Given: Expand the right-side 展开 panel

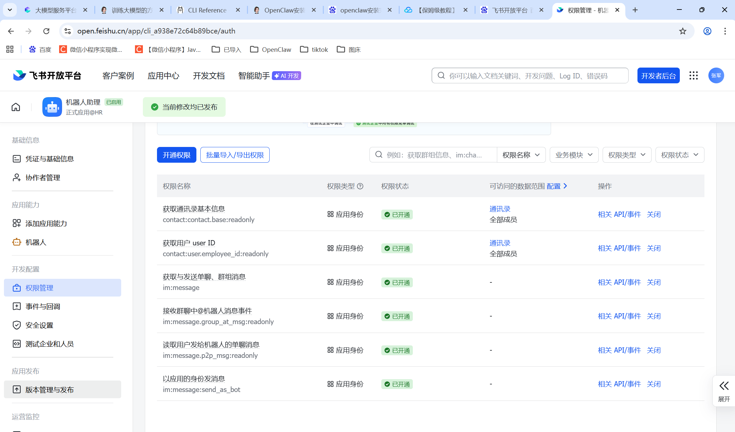Looking at the screenshot, I should [724, 391].
